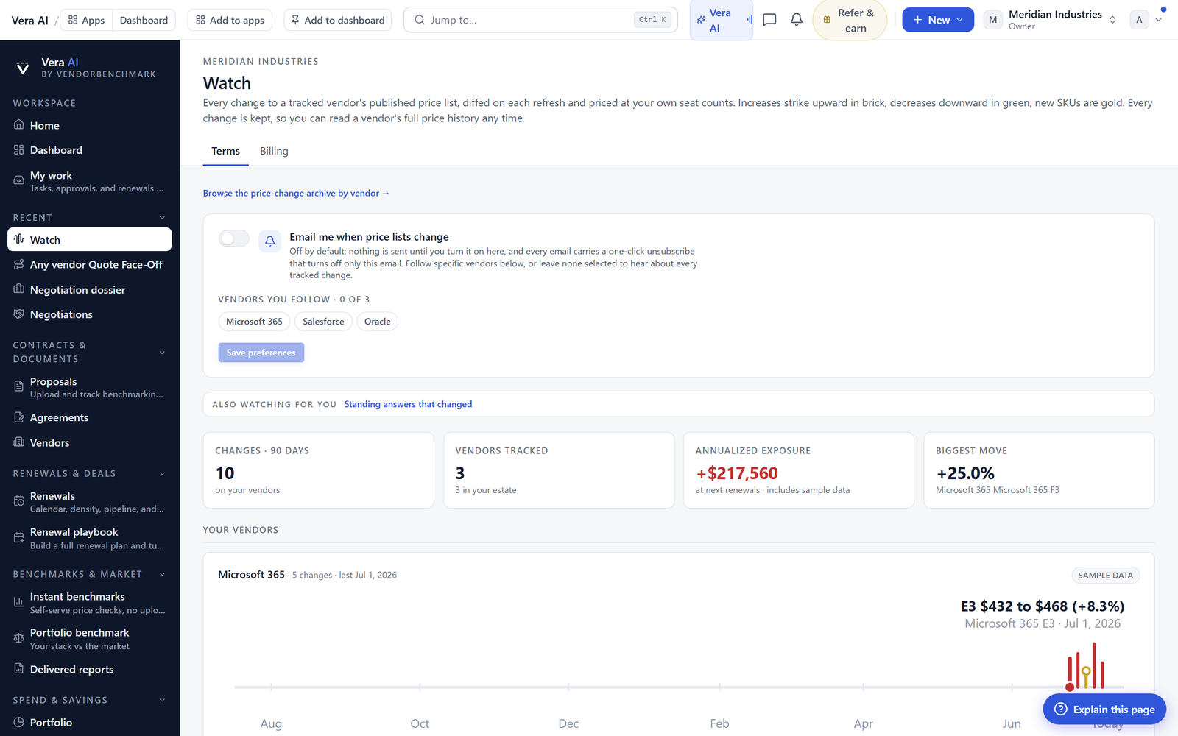
Task: Open Browse the price-change archive link
Action: (297, 193)
